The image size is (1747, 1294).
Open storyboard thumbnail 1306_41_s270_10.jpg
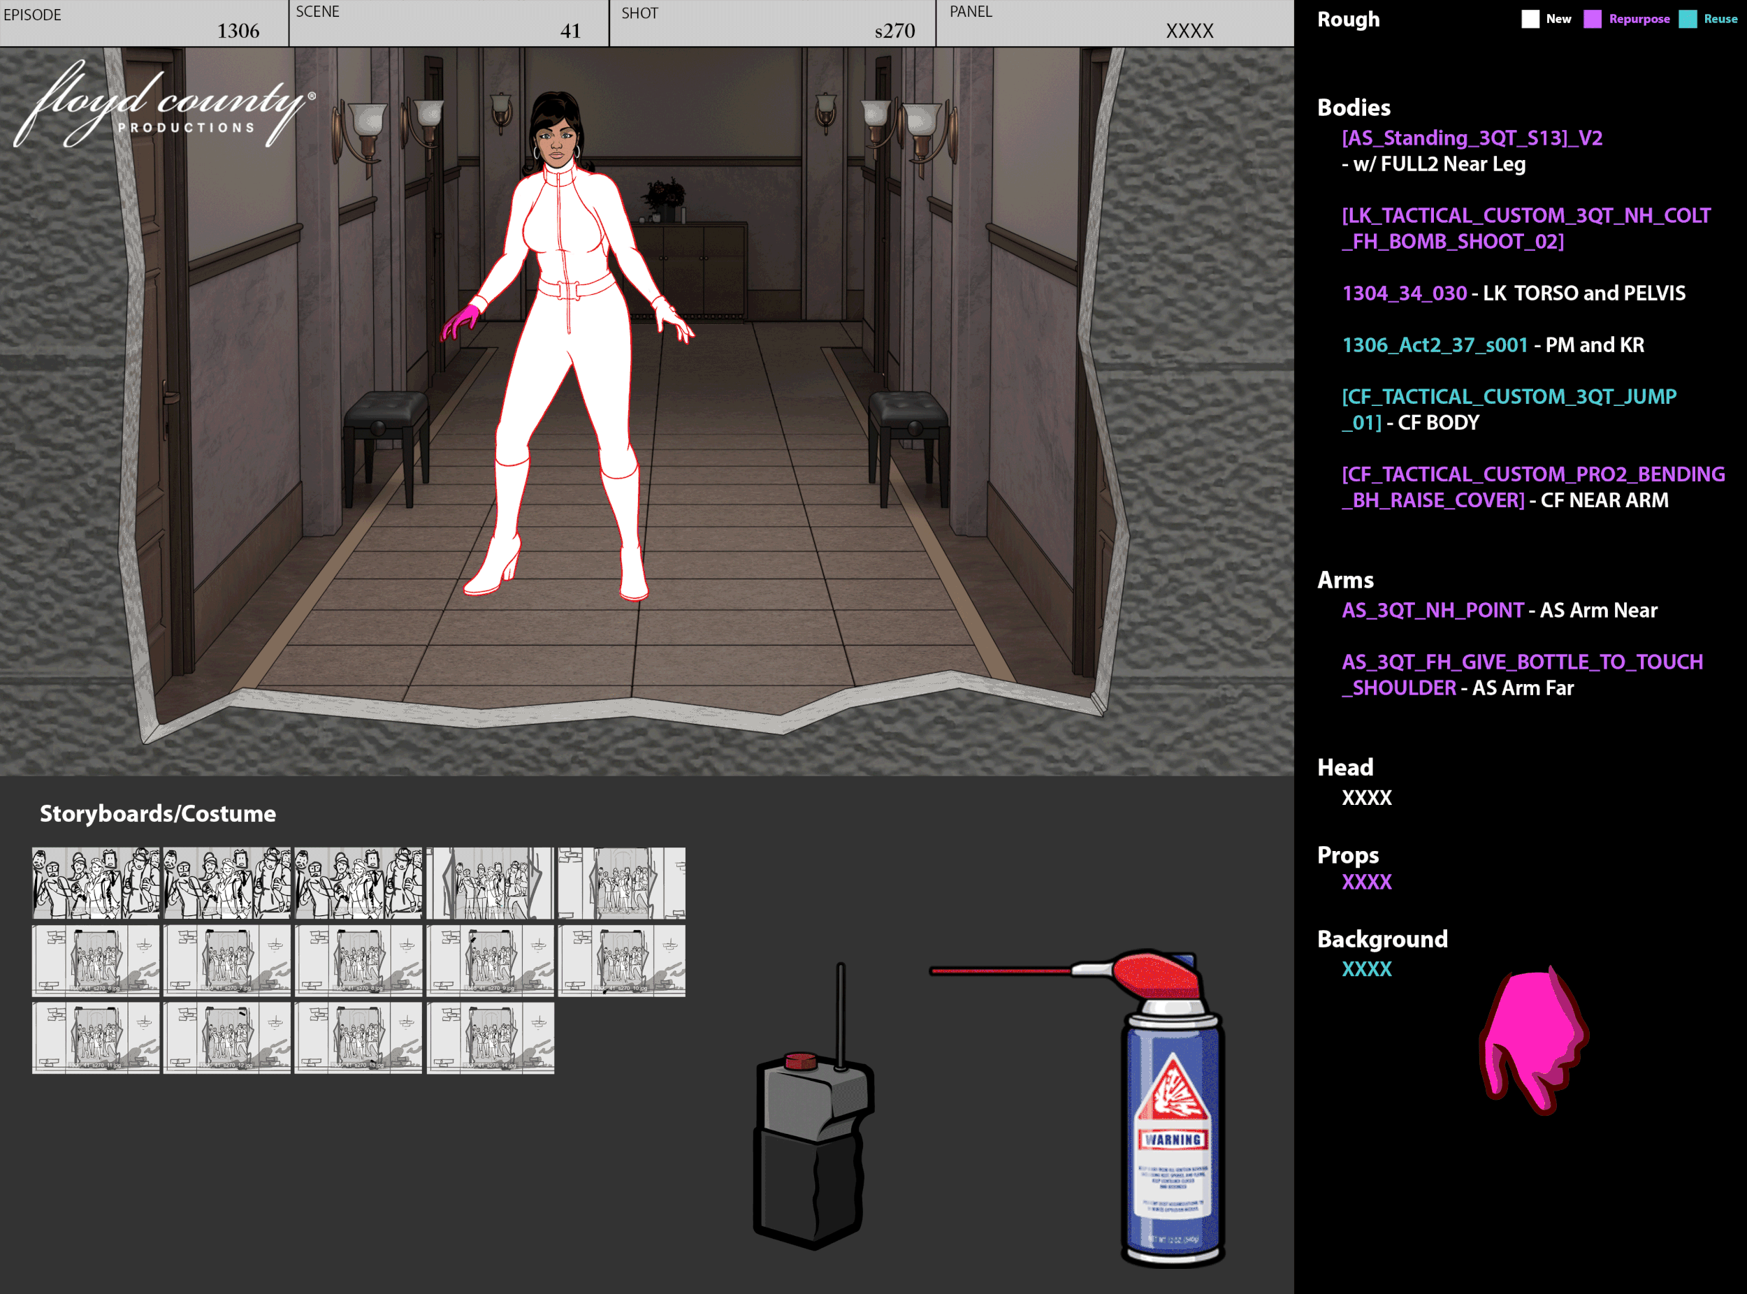click(x=622, y=960)
